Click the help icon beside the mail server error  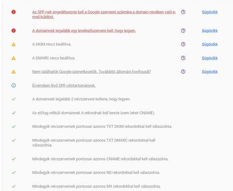click(x=183, y=31)
